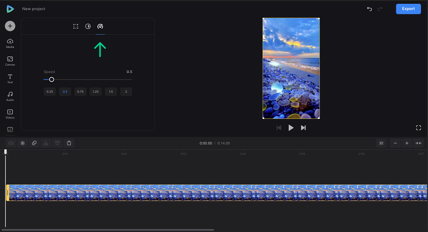428x232 pixels.
Task: Click the 0:01 ruler mark
Action: pos(65,154)
